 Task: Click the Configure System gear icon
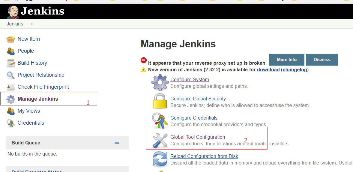tap(160, 82)
